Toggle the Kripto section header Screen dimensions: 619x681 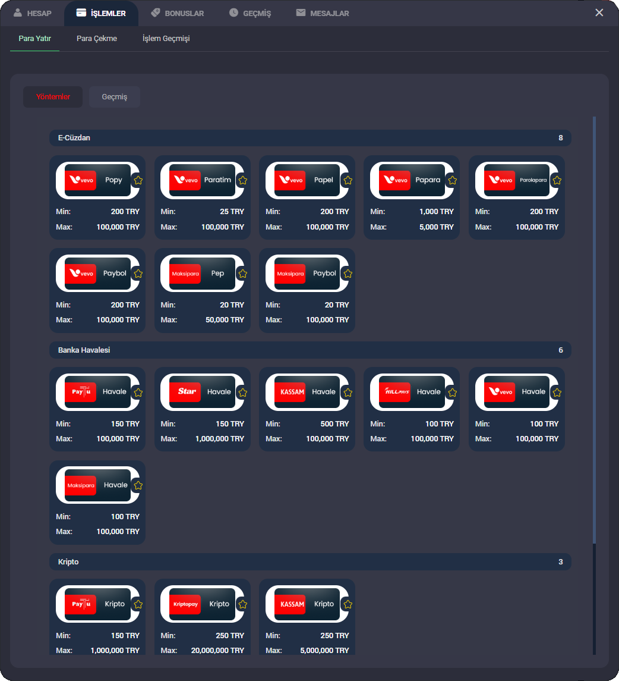pyautogui.click(x=309, y=562)
